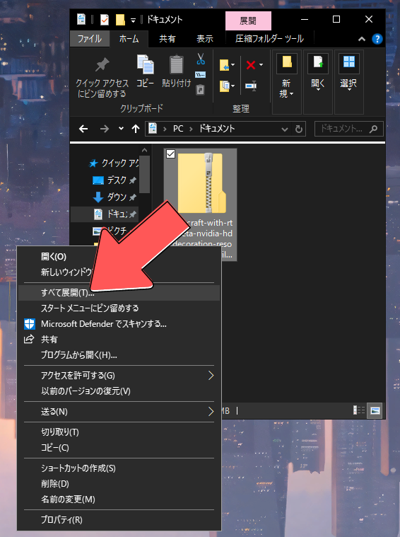Choose Cut (切り取り) in context menu
The image size is (400, 537).
coord(119,432)
